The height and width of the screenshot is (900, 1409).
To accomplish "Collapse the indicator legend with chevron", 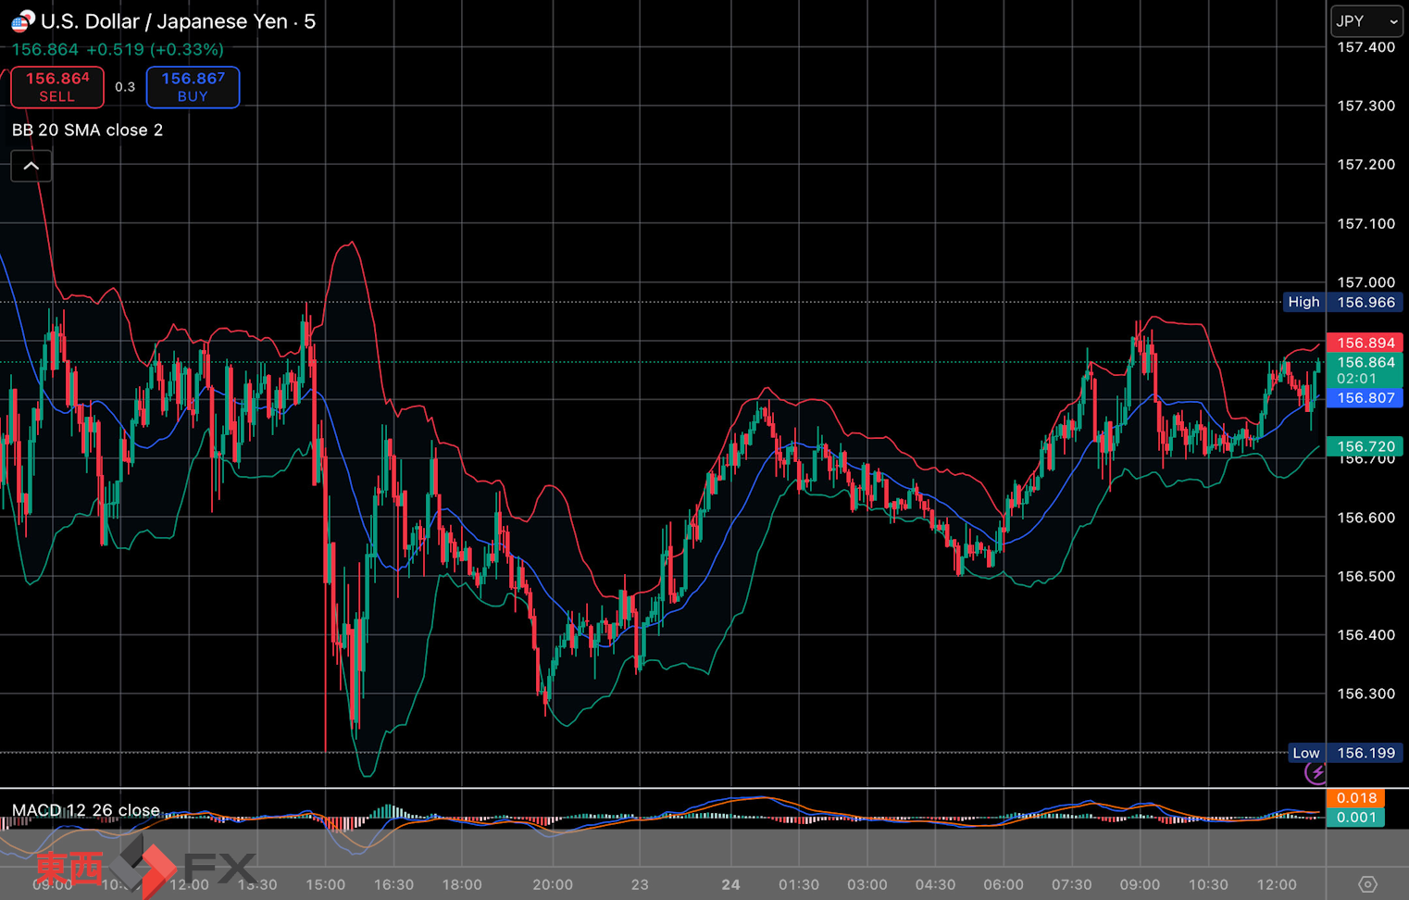I will pyautogui.click(x=31, y=167).
